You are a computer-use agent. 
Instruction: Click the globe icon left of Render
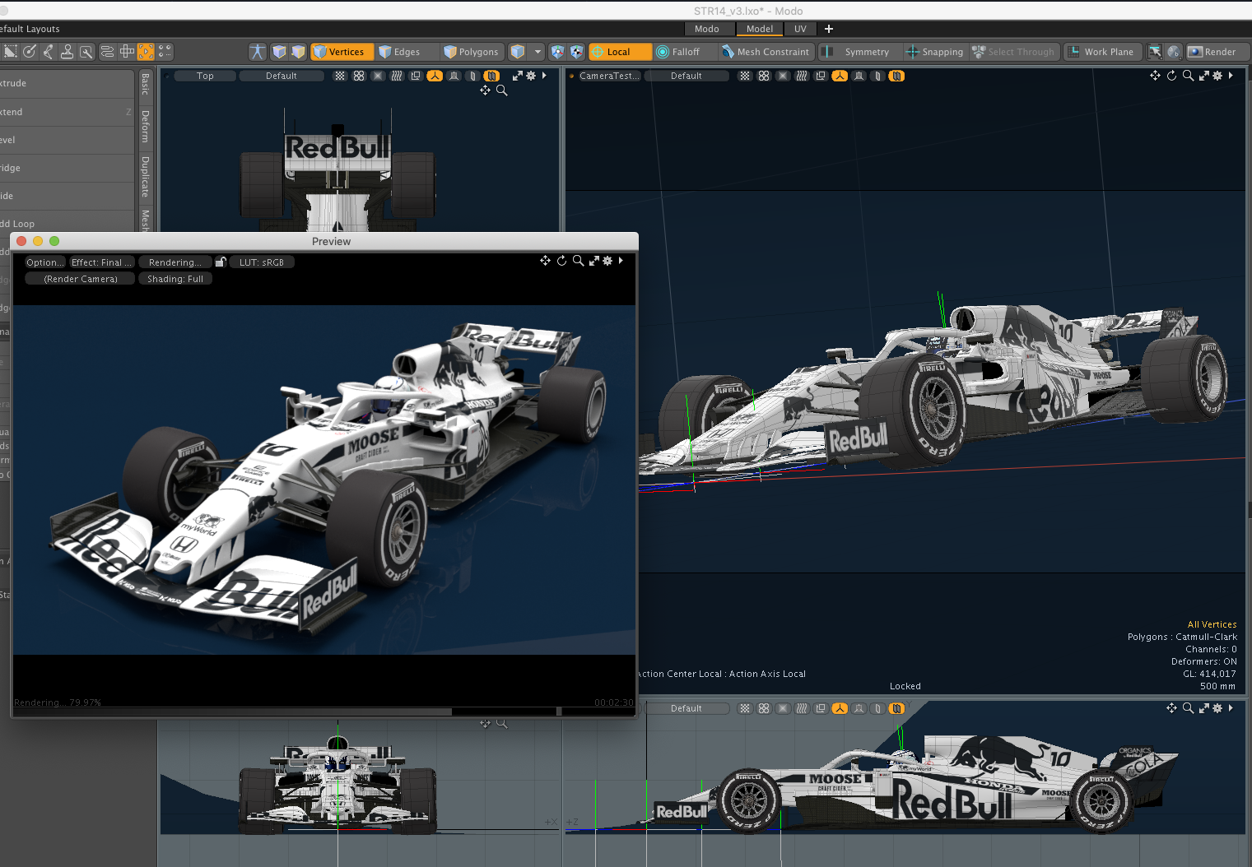1174,52
